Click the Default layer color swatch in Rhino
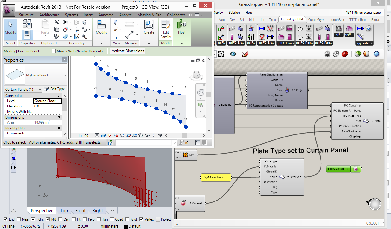Image resolution: width=391 pixels, height=229 pixels. [x=126, y=226]
